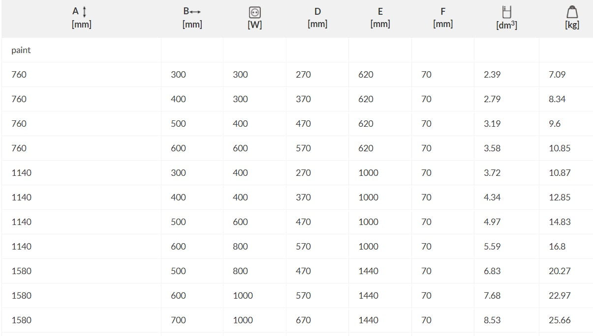593x336 pixels.
Task: Click the 7.09 weight cell
Action: (x=557, y=75)
